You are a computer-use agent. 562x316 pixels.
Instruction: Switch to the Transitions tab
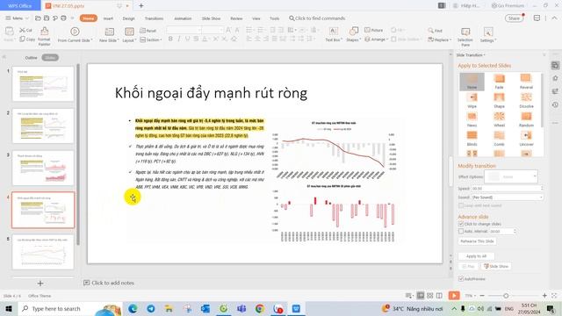pyautogui.click(x=155, y=18)
